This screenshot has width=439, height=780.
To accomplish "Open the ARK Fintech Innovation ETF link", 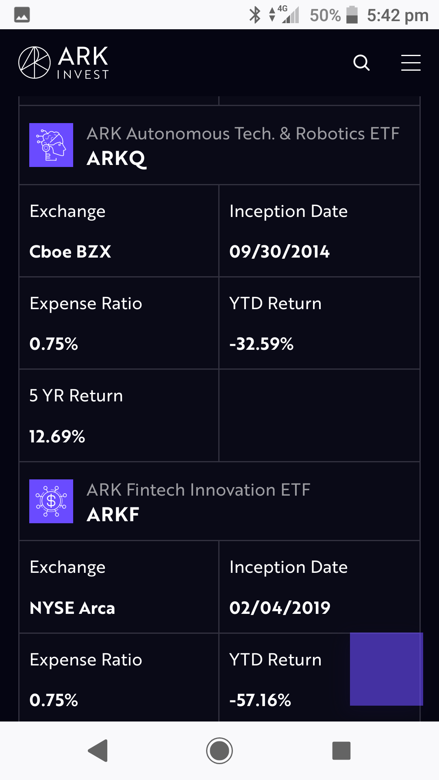I will click(198, 490).
